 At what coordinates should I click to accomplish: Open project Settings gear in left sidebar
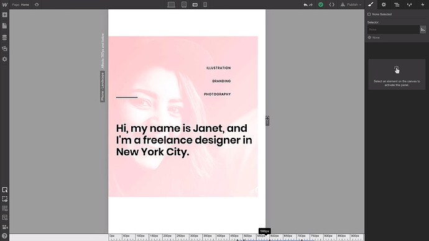point(4,59)
